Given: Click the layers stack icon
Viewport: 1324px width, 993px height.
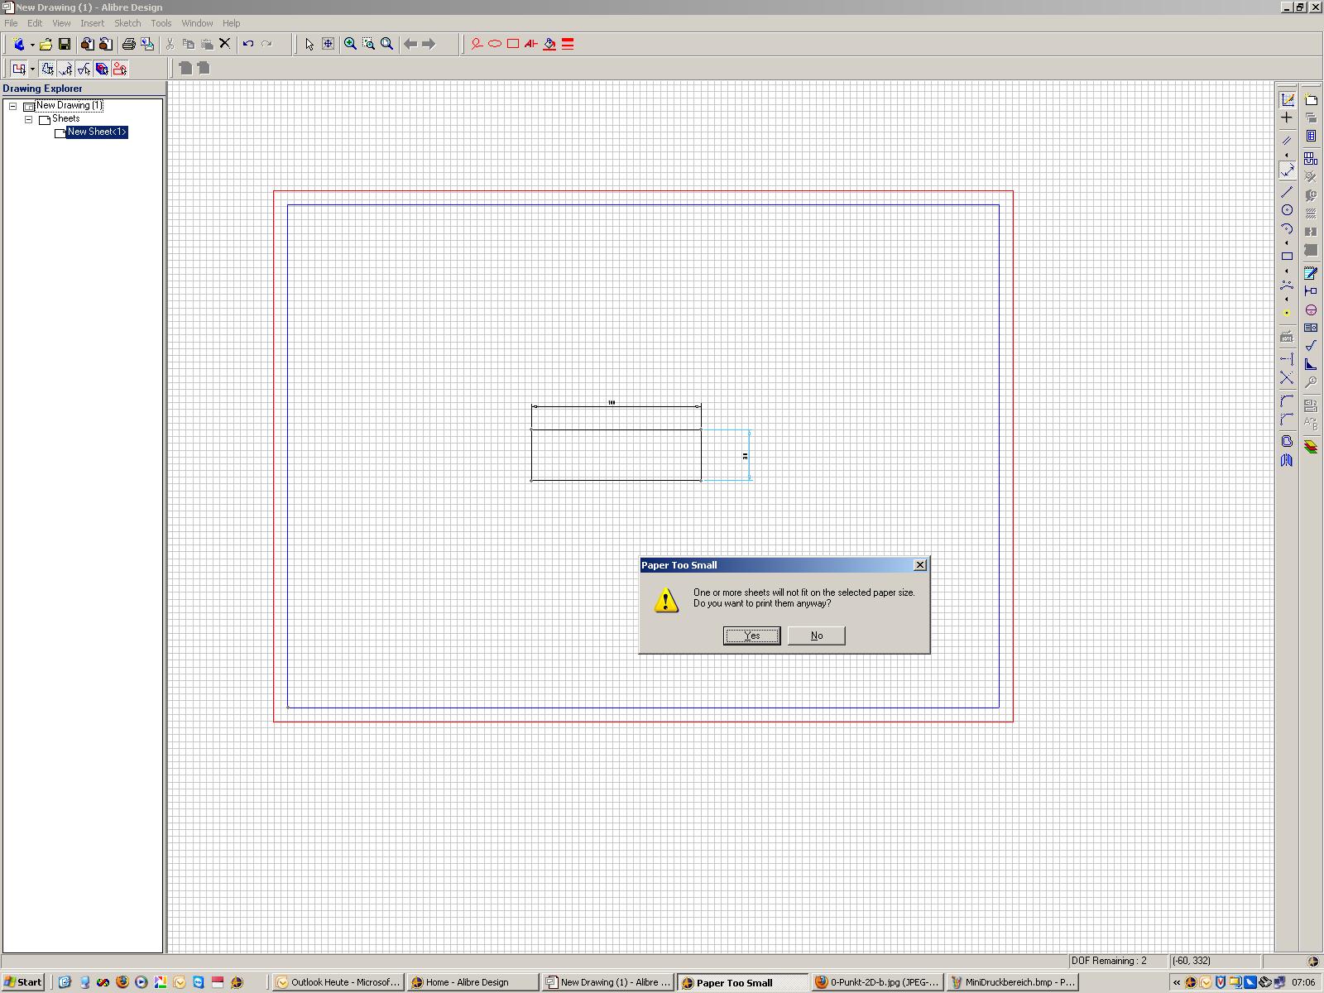Looking at the screenshot, I should (x=1311, y=448).
